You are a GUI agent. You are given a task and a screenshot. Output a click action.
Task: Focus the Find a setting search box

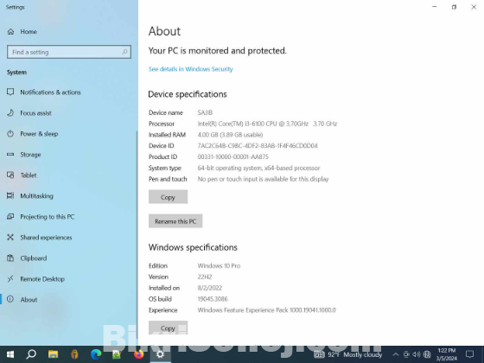[x=69, y=52]
